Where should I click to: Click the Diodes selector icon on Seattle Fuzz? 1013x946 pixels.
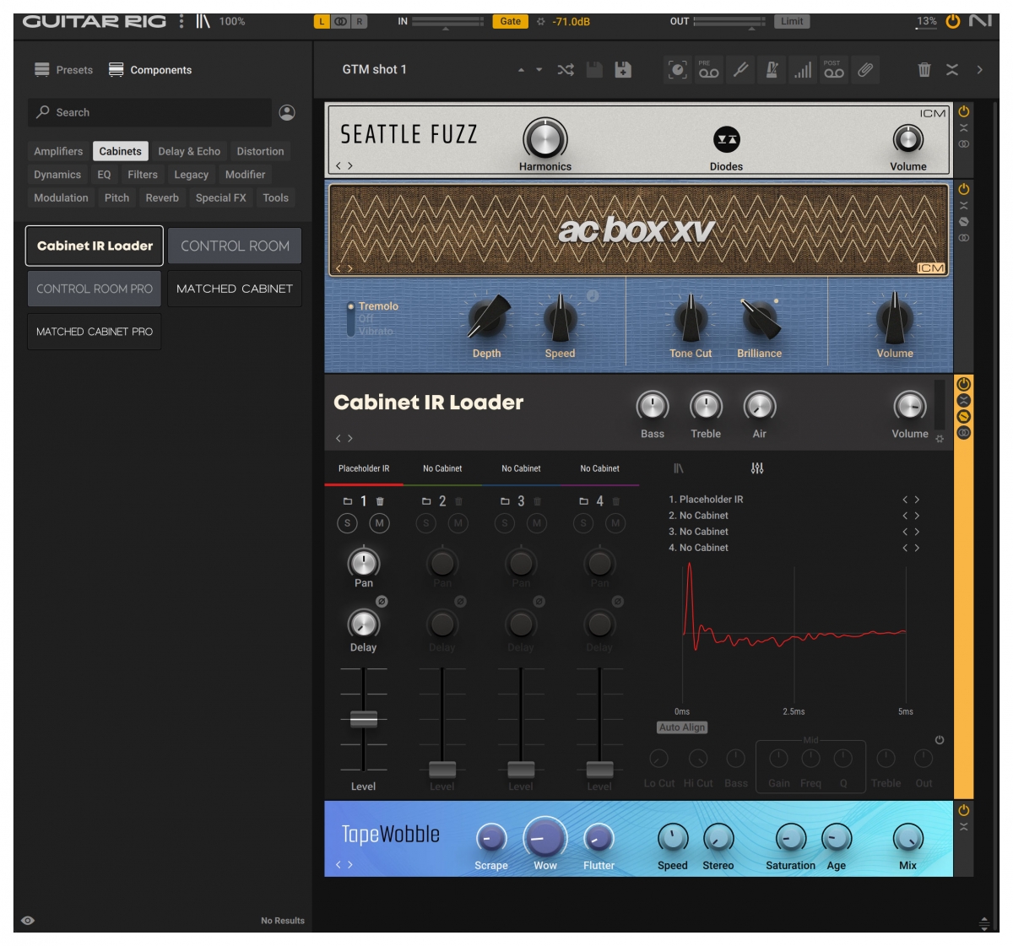(726, 139)
